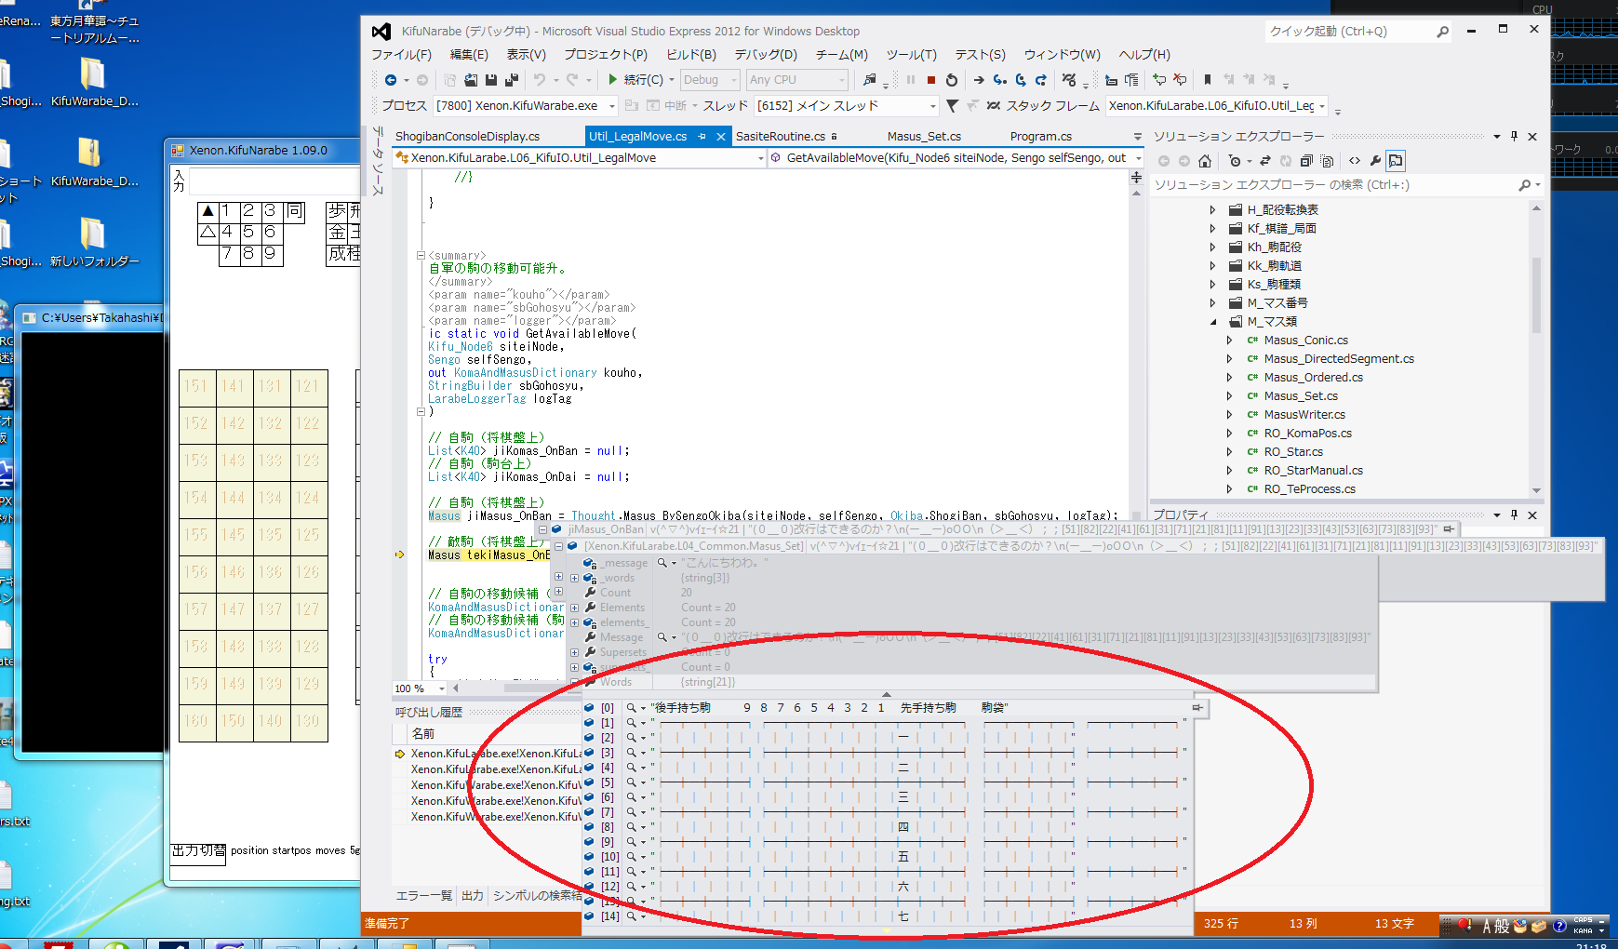Image resolution: width=1618 pixels, height=949 pixels.
Task: Toggle Show All Files in Solution Explorer
Action: 1327,161
